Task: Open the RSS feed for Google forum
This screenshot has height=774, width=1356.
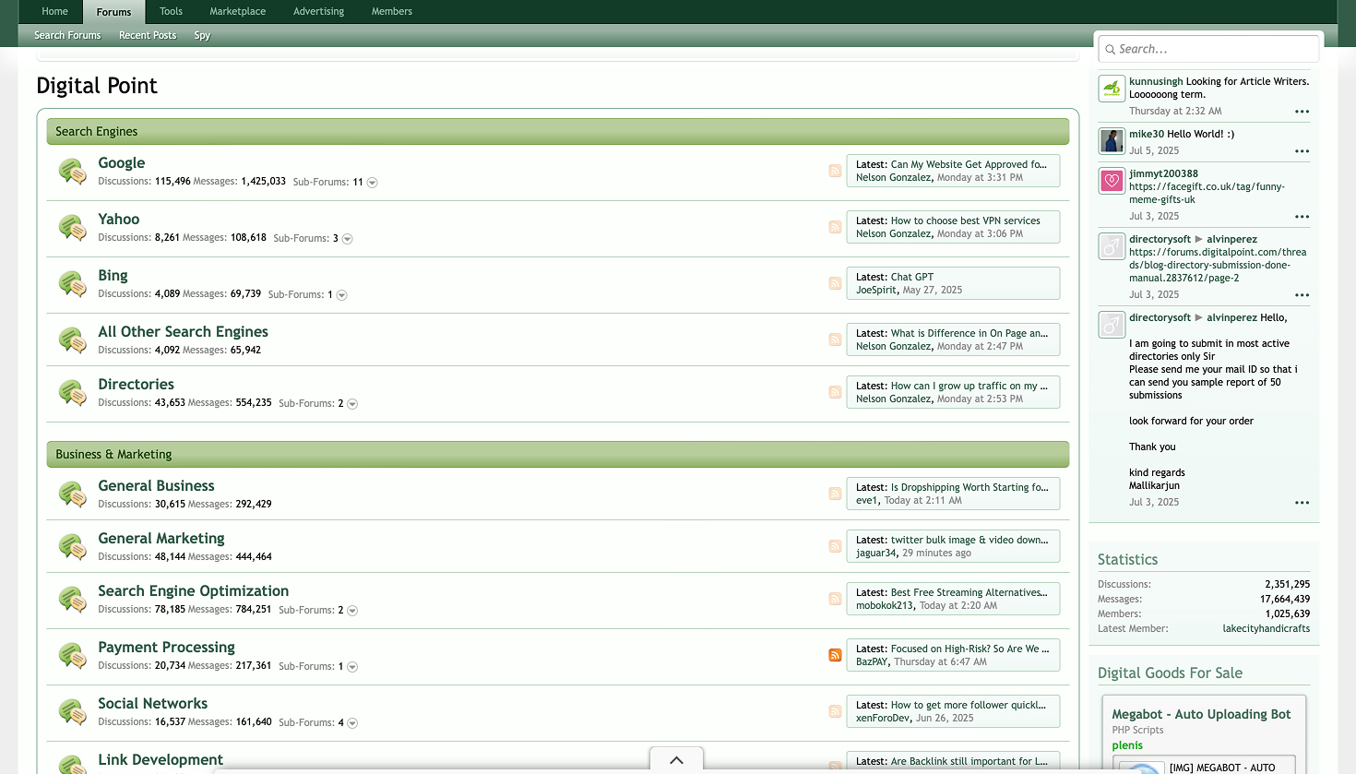Action: [835, 171]
